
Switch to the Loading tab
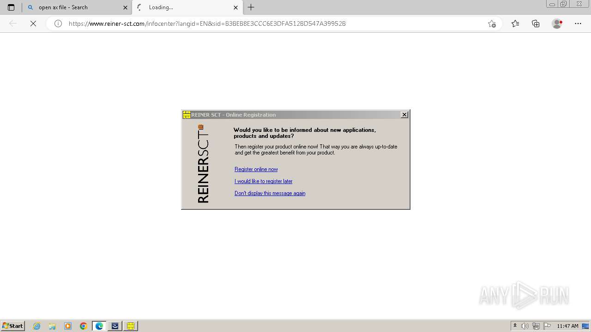(x=187, y=7)
